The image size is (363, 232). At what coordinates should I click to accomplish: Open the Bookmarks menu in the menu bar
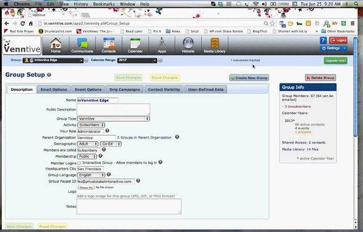pyautogui.click(x=104, y=4)
